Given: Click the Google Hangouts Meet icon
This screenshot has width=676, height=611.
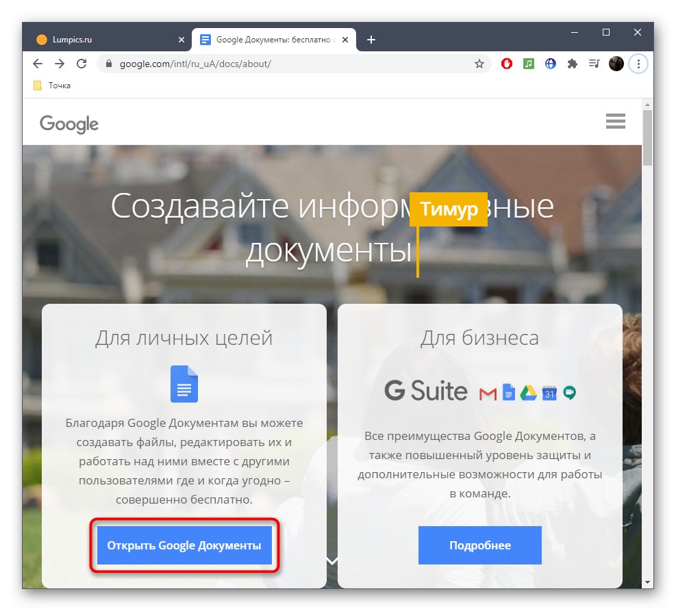Looking at the screenshot, I should [x=568, y=392].
